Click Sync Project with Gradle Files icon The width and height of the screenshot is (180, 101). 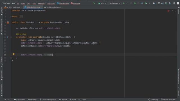[162, 3]
